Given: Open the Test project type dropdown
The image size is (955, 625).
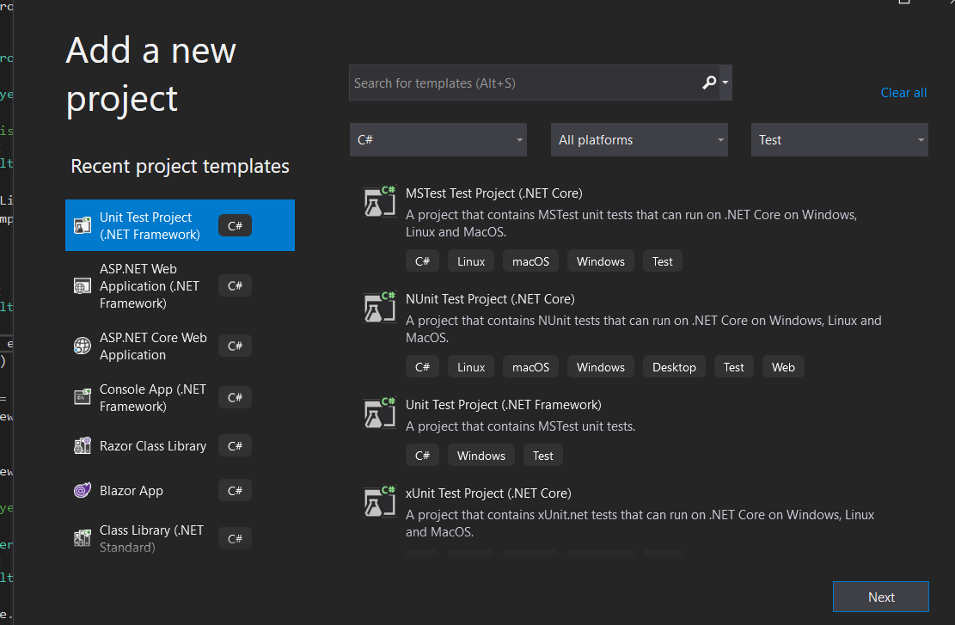Looking at the screenshot, I should tap(840, 140).
